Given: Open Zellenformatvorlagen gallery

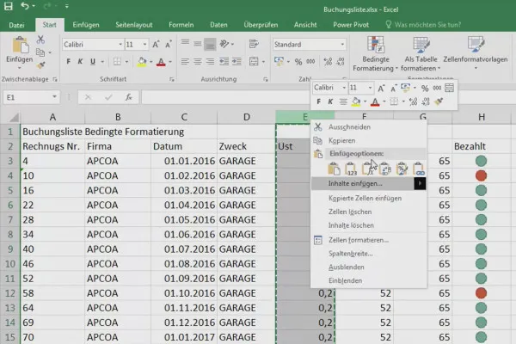Looking at the screenshot, I should (x=476, y=53).
